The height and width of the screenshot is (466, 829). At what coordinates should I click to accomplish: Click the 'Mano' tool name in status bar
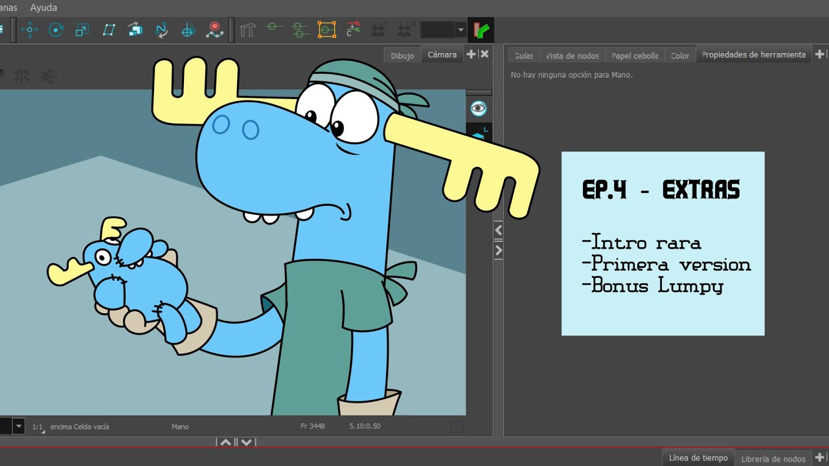point(180,427)
